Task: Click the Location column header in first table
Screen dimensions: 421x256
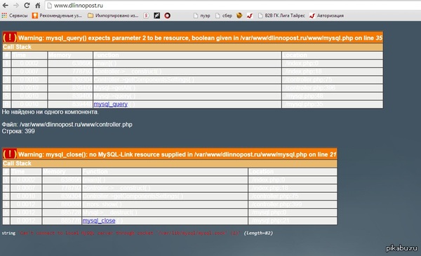Action: coord(333,55)
